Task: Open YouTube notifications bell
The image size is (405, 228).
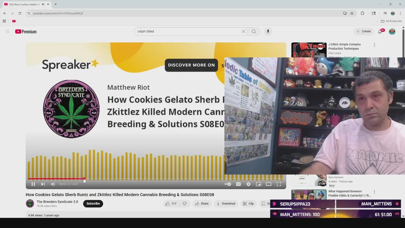Action: (x=380, y=31)
